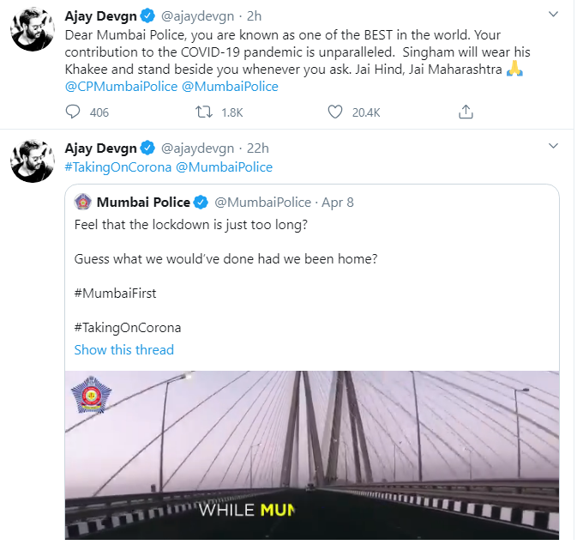The width and height of the screenshot is (577, 551).
Task: Open the first tweet's more options chevron
Action: point(549,16)
